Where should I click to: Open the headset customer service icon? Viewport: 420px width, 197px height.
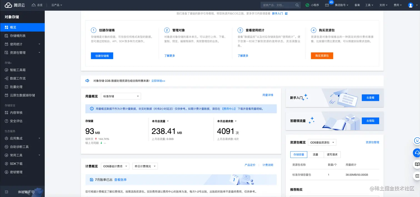point(417,152)
